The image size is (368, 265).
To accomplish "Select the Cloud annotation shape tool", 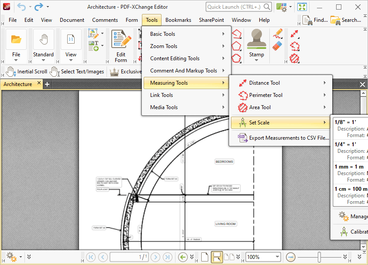I will click(x=237, y=57).
